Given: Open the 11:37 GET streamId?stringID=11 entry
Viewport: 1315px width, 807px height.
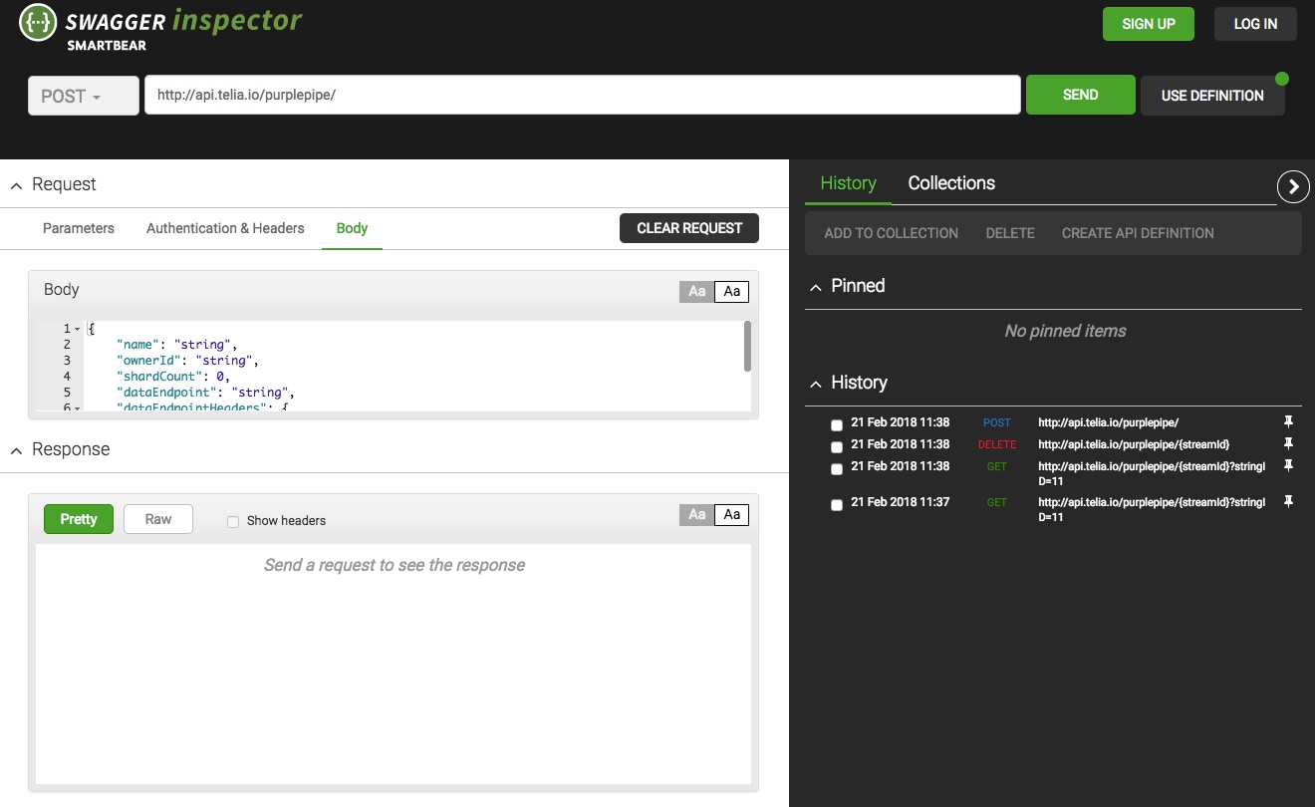Looking at the screenshot, I should 1152,509.
